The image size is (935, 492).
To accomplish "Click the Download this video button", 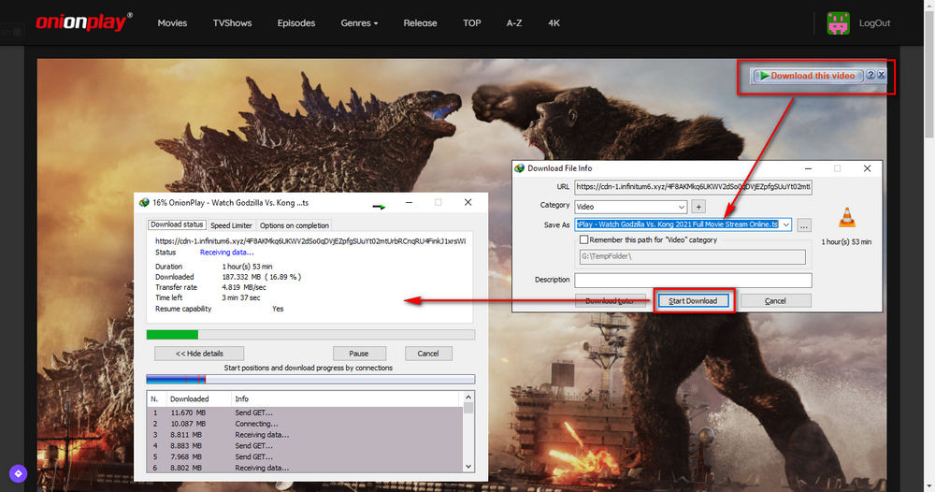I will click(808, 76).
